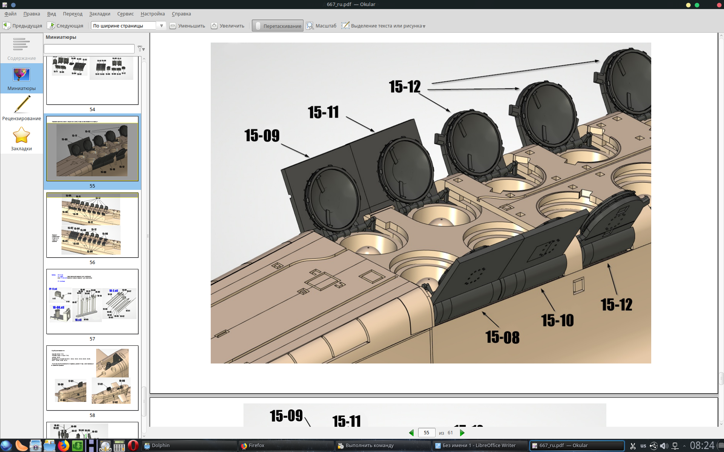The width and height of the screenshot is (724, 452).
Task: Open the Файл menu
Action: click(11, 14)
